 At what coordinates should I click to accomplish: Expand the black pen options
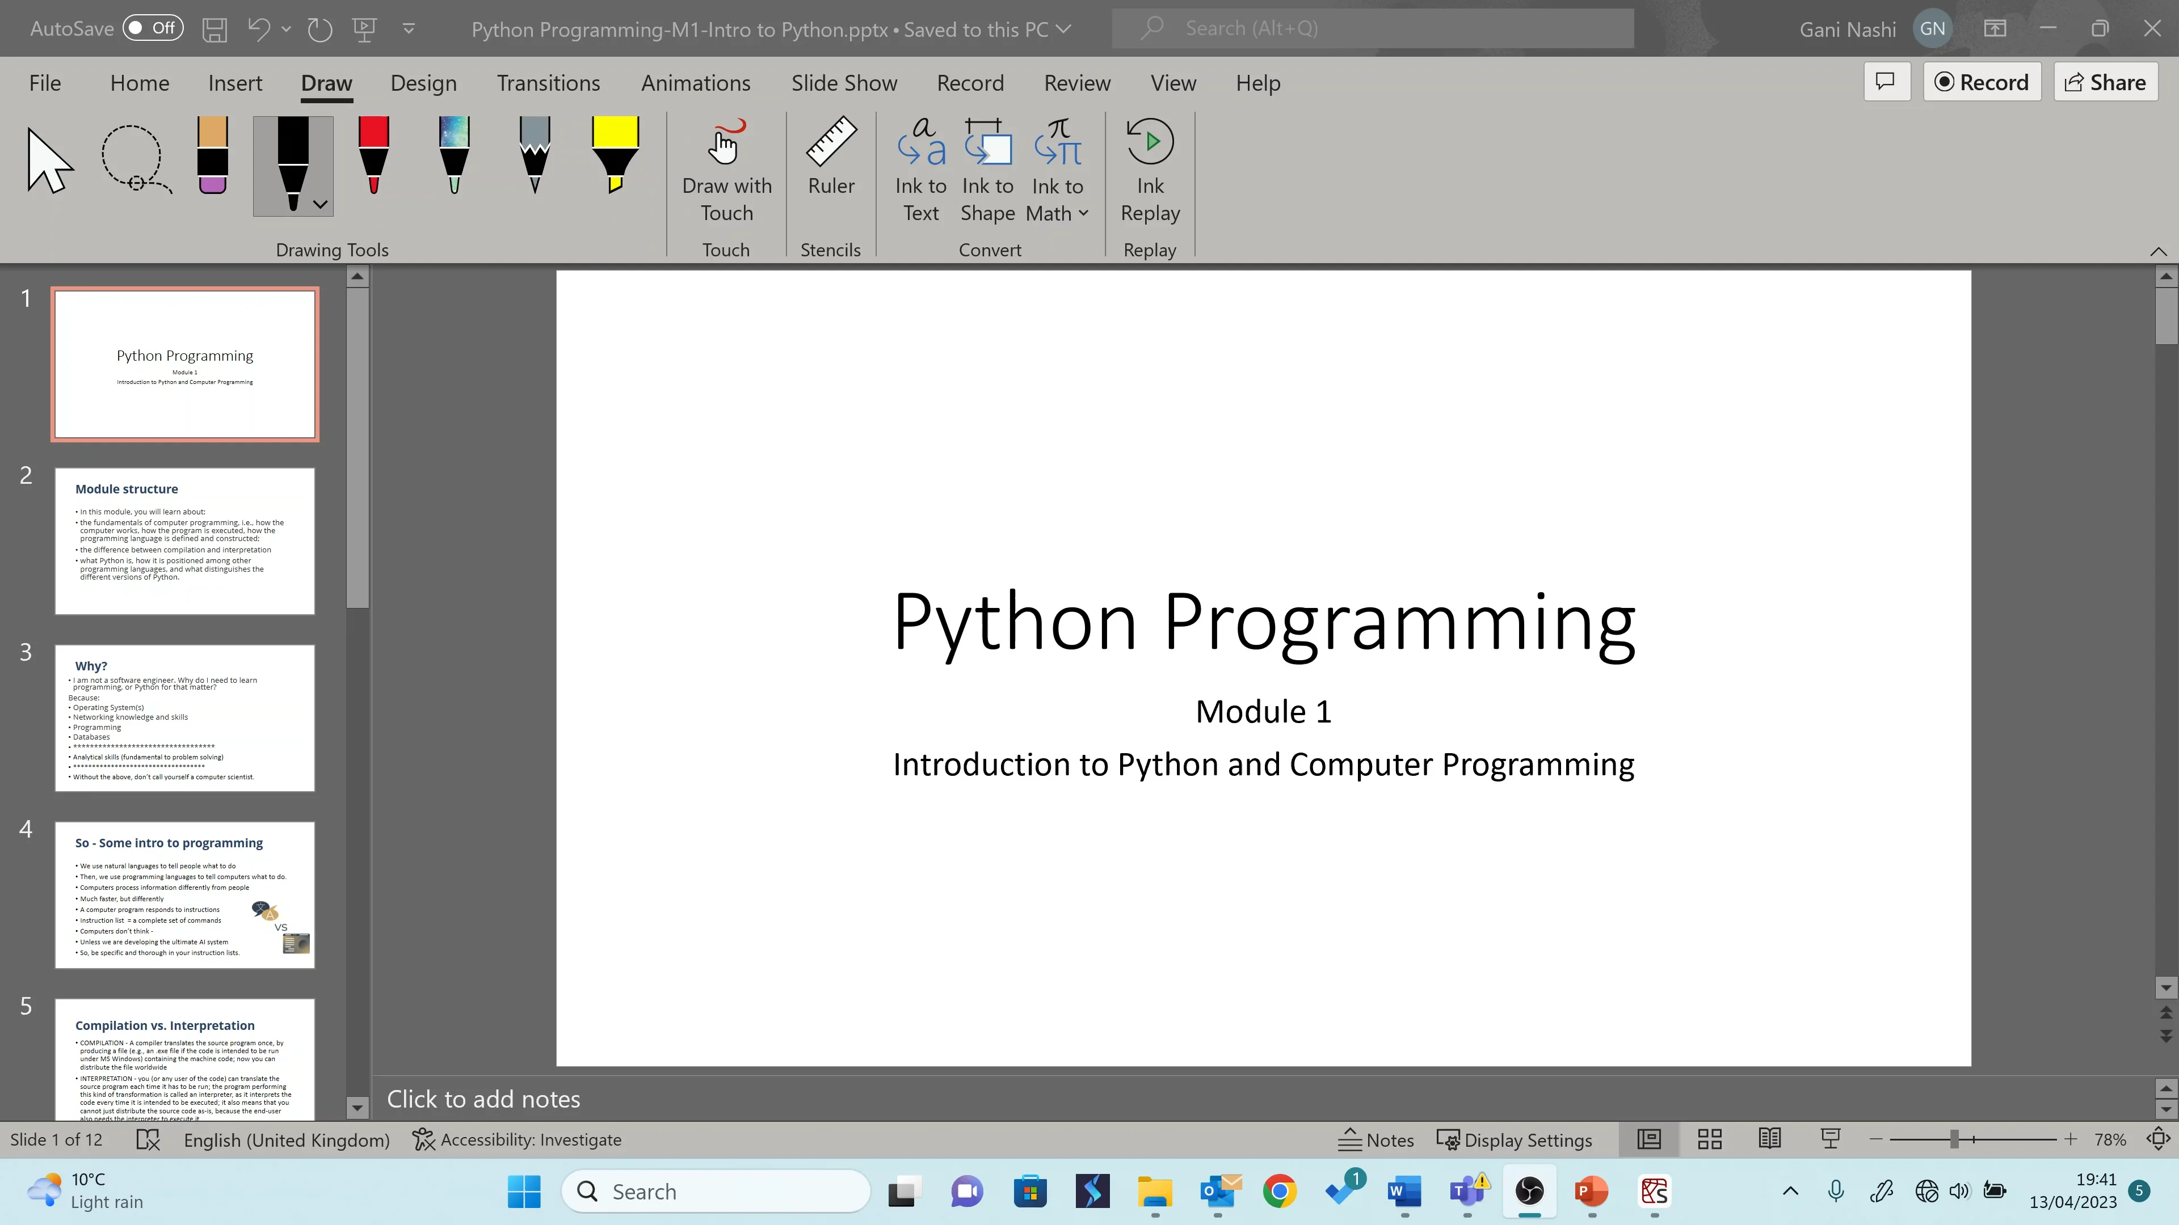[x=319, y=204]
